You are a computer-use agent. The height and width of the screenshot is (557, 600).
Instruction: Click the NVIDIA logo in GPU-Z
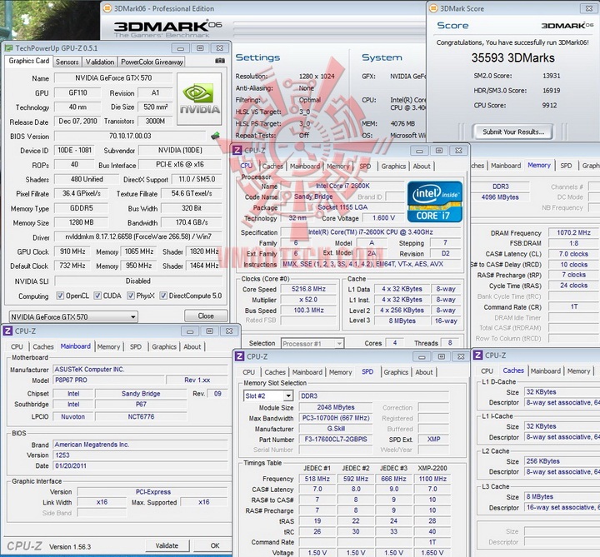coord(199,99)
